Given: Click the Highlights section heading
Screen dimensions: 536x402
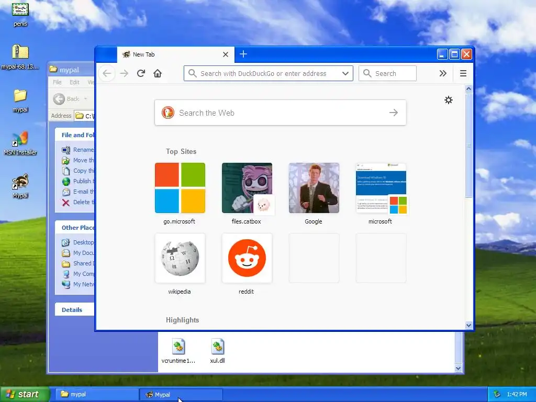Looking at the screenshot, I should pos(182,320).
